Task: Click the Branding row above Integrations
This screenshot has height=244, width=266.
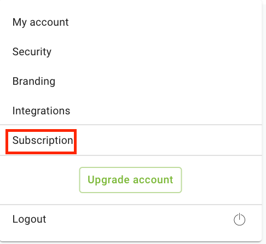Action: coord(131,82)
